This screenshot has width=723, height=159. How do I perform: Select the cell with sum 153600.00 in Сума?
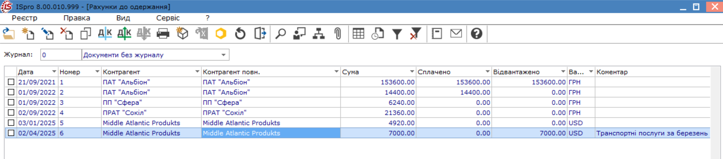click(x=378, y=82)
